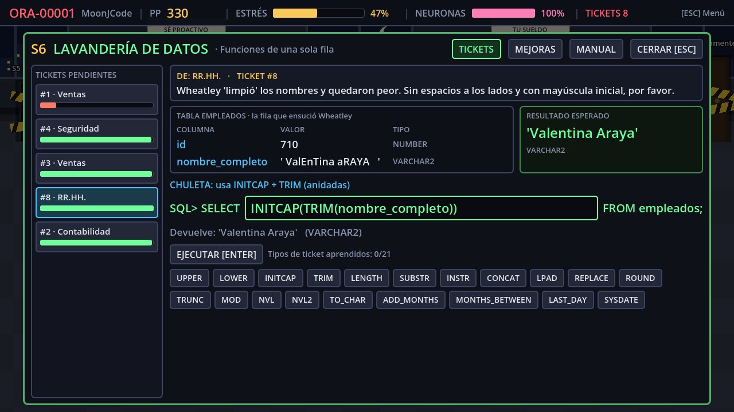Insert the INITCAP function
The image size is (734, 412).
280,278
